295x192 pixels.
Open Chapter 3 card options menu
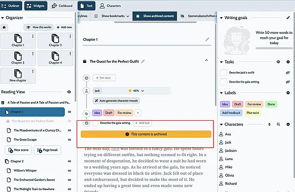coord(33,54)
